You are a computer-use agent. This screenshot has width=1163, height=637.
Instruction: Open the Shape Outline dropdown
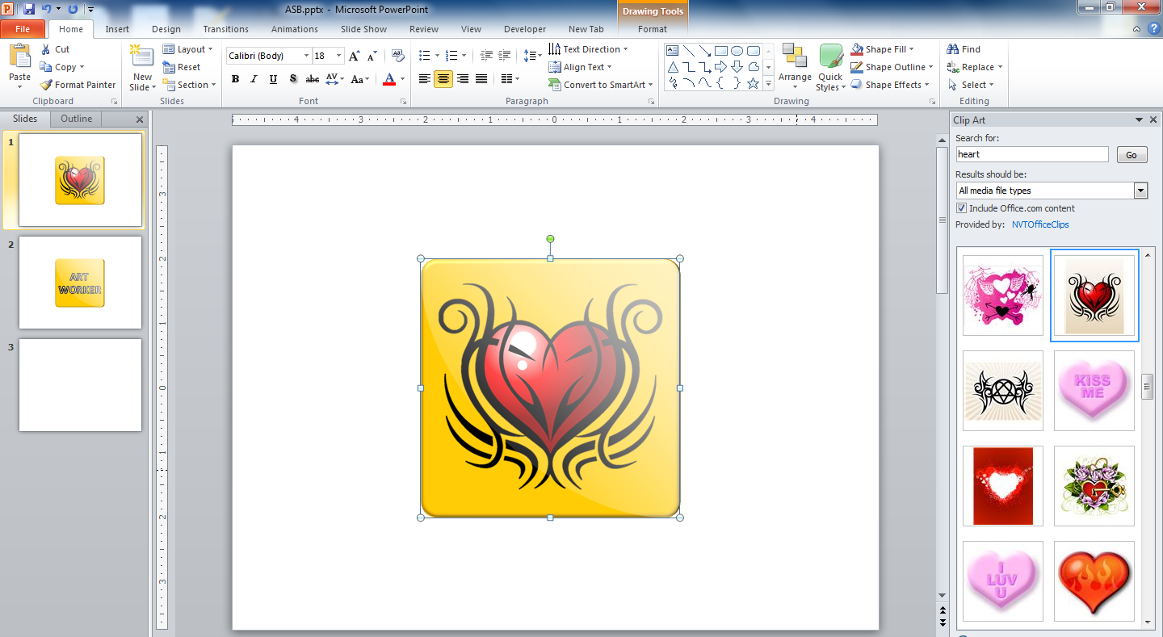coord(892,67)
